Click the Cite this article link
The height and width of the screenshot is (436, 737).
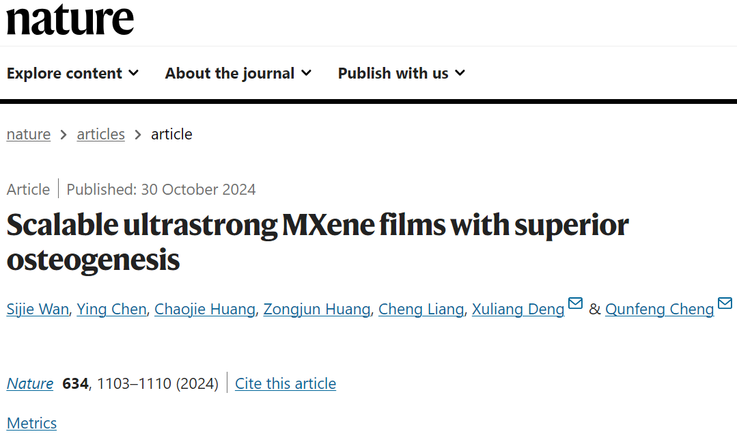point(286,384)
